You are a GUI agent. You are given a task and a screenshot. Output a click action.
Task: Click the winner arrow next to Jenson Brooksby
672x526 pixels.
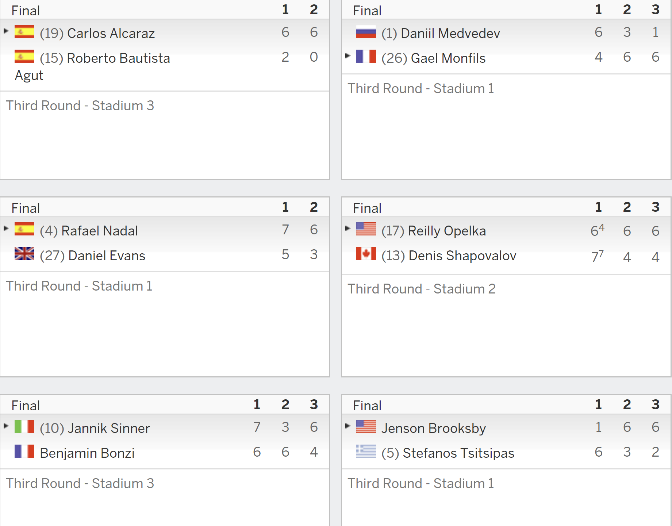point(347,426)
